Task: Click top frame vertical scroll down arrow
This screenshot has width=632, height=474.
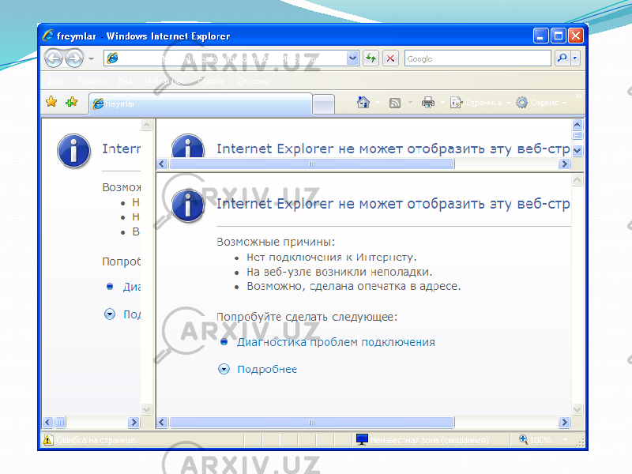Action: [x=577, y=151]
